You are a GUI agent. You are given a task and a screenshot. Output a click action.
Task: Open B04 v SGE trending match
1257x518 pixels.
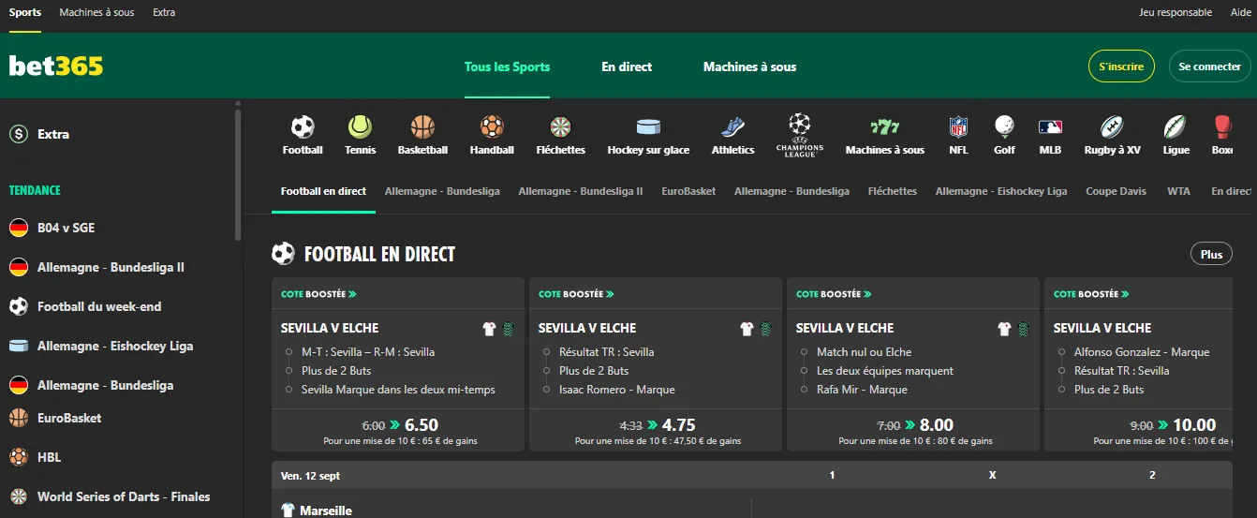[66, 228]
